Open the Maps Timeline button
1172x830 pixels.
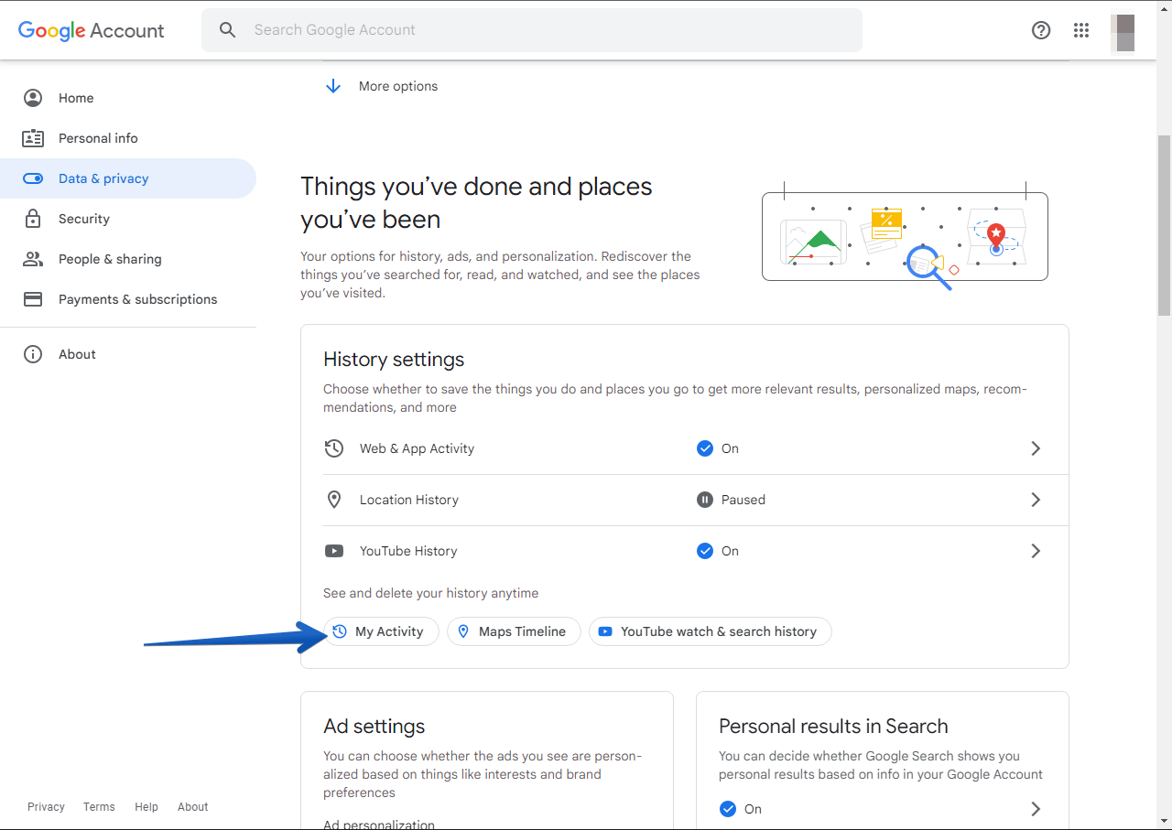point(514,631)
